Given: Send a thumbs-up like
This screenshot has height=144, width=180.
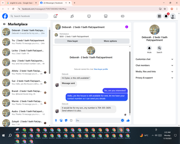Looking at the screenshot, I should 128,120.
